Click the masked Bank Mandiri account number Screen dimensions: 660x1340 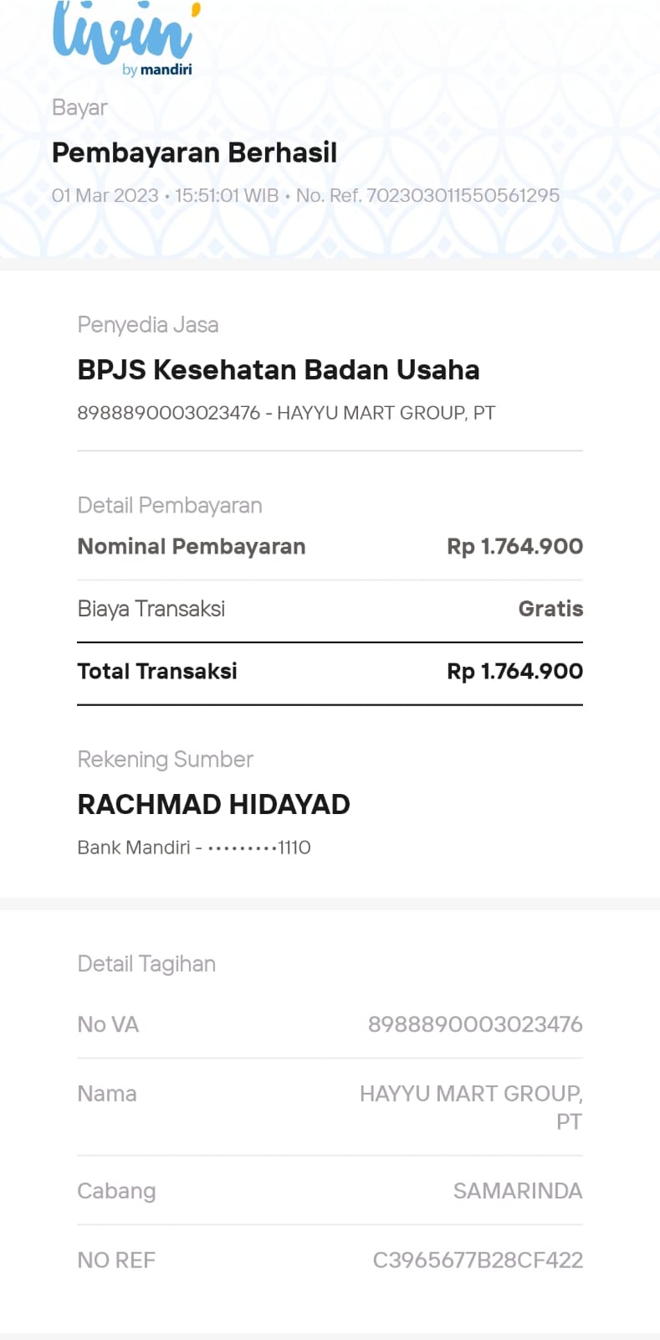pyautogui.click(x=258, y=848)
